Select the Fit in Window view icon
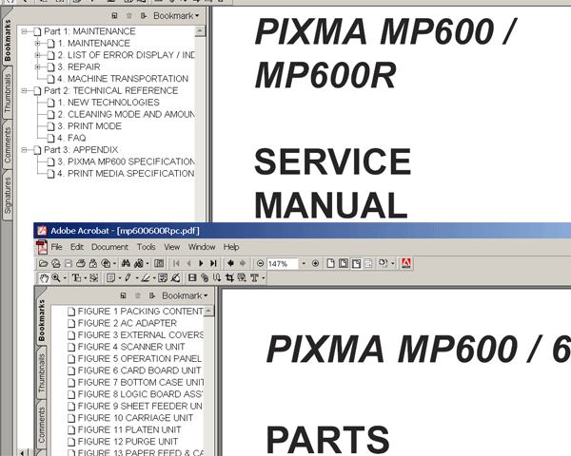571x456 pixels. click(344, 263)
